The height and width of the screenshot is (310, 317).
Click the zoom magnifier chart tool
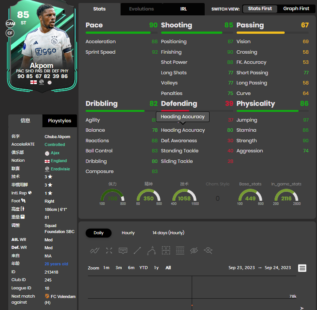click(x=208, y=251)
